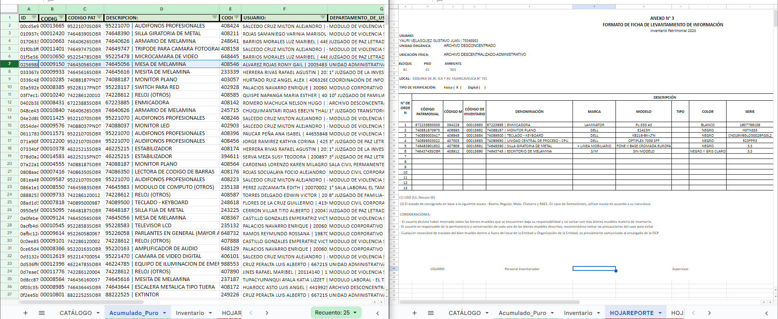Viewport: 778px width, 319px height.
Task: Add a new sheet in left spreadsheet
Action: (25, 313)
